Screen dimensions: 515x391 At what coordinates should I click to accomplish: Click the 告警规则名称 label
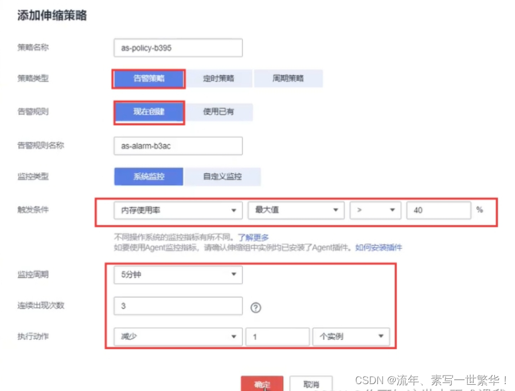(x=41, y=145)
